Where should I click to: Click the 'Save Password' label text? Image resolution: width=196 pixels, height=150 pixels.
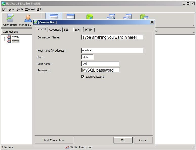pos(95,77)
